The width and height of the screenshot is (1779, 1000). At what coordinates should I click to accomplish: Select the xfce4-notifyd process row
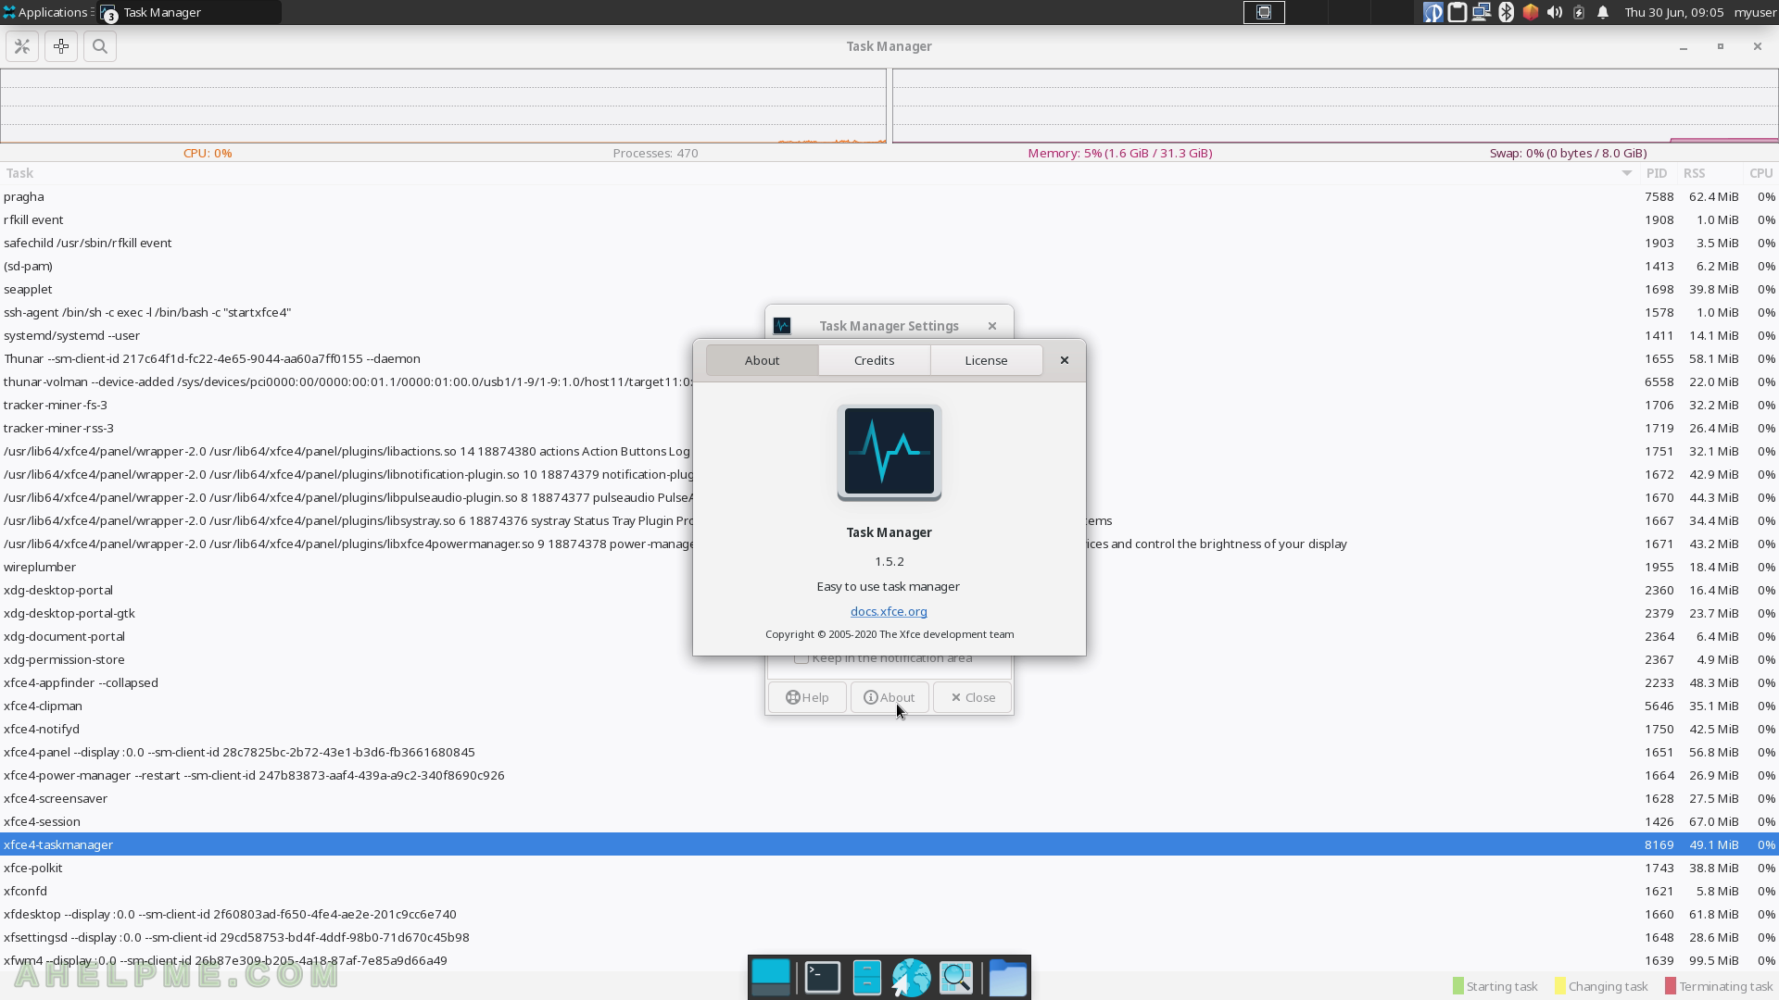click(889, 729)
